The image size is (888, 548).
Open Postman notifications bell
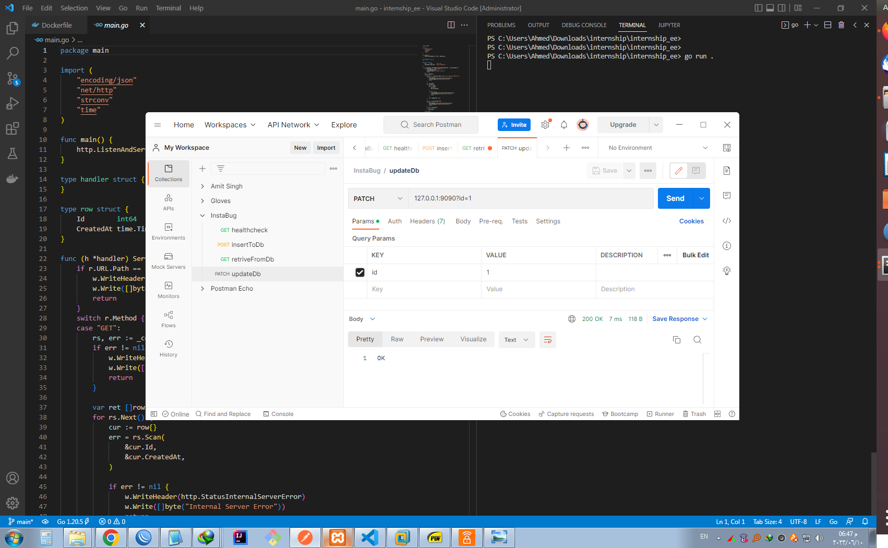(x=564, y=125)
